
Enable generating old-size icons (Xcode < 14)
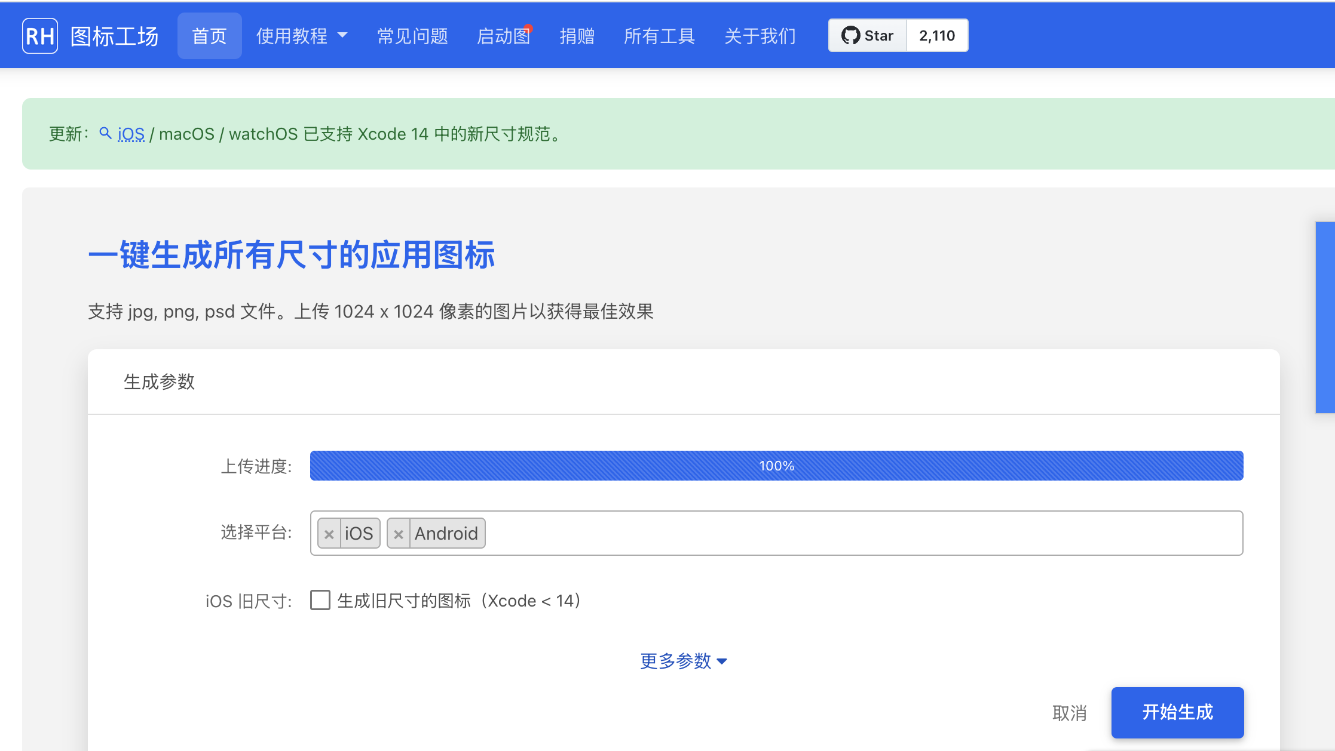tap(320, 600)
